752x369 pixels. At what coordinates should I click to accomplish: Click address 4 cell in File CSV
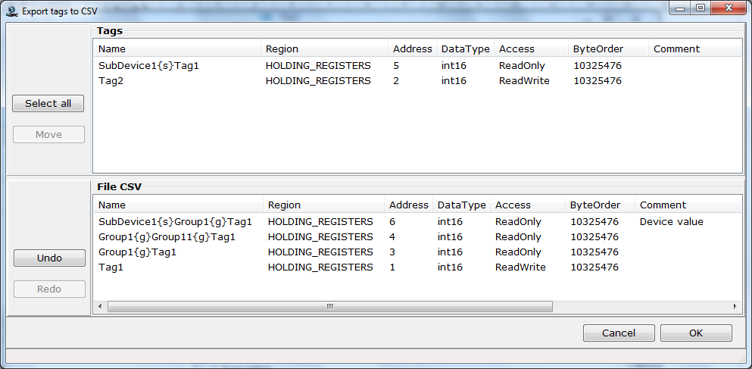392,237
